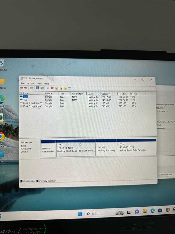Viewport: 175px width, 234px height.
Task: Open the video chat taskbar icon
Action: pyautogui.click(x=137, y=211)
